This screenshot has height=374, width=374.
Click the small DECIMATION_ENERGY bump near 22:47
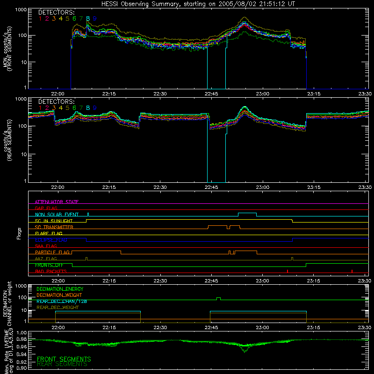218,298
